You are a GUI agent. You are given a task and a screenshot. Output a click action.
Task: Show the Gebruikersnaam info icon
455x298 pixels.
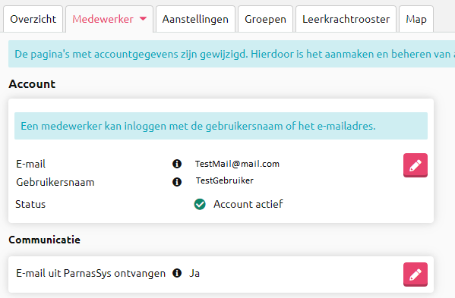coord(177,182)
